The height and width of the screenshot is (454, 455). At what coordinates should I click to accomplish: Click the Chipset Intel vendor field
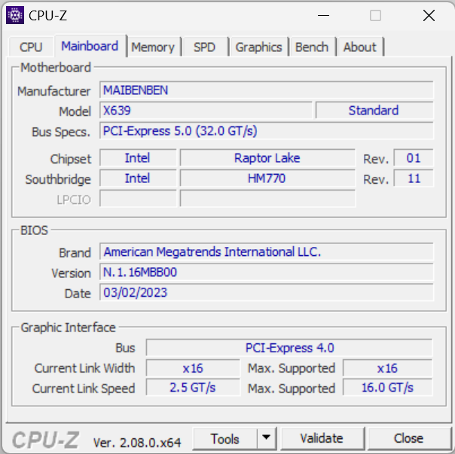[138, 158]
